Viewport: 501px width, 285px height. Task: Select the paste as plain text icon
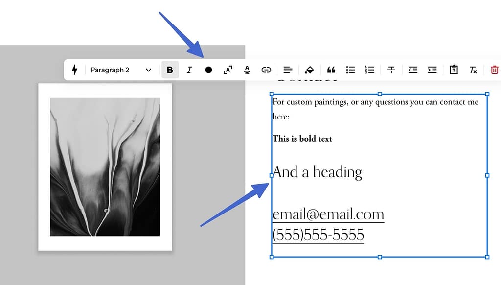point(454,70)
